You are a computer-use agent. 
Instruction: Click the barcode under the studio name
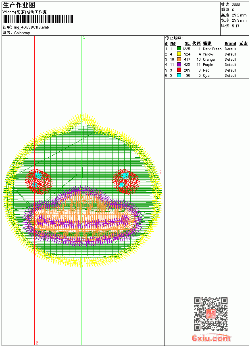click(x=38, y=19)
